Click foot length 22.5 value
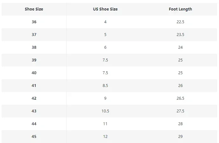 tap(180, 22)
